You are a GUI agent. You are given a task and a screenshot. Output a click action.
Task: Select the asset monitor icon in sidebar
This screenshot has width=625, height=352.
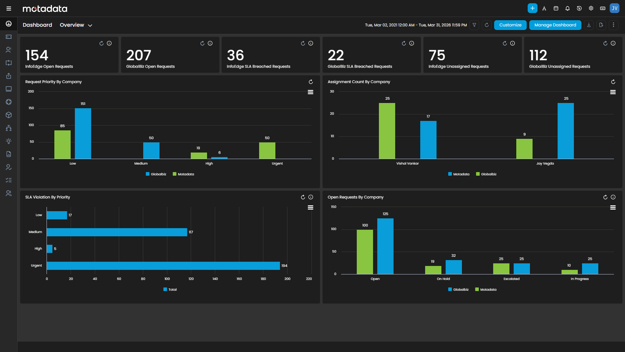[8, 89]
